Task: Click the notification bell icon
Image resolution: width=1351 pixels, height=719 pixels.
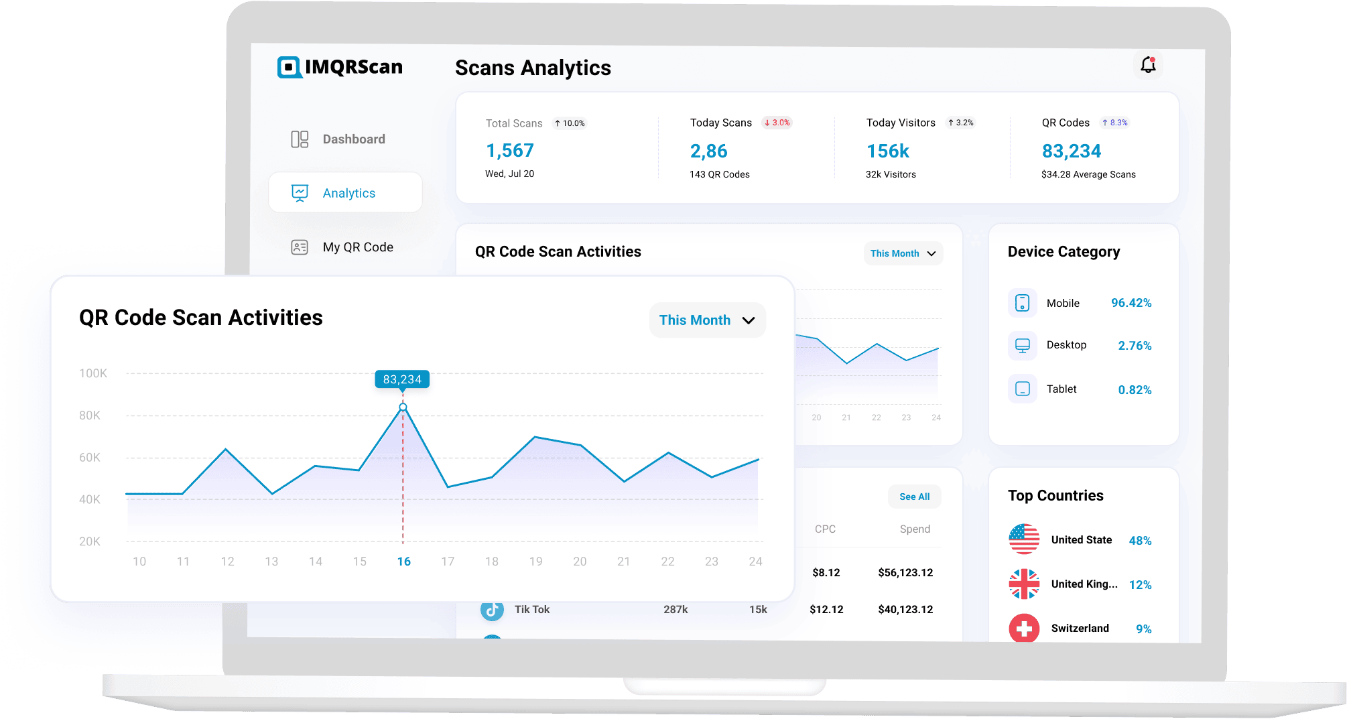Action: 1148,65
